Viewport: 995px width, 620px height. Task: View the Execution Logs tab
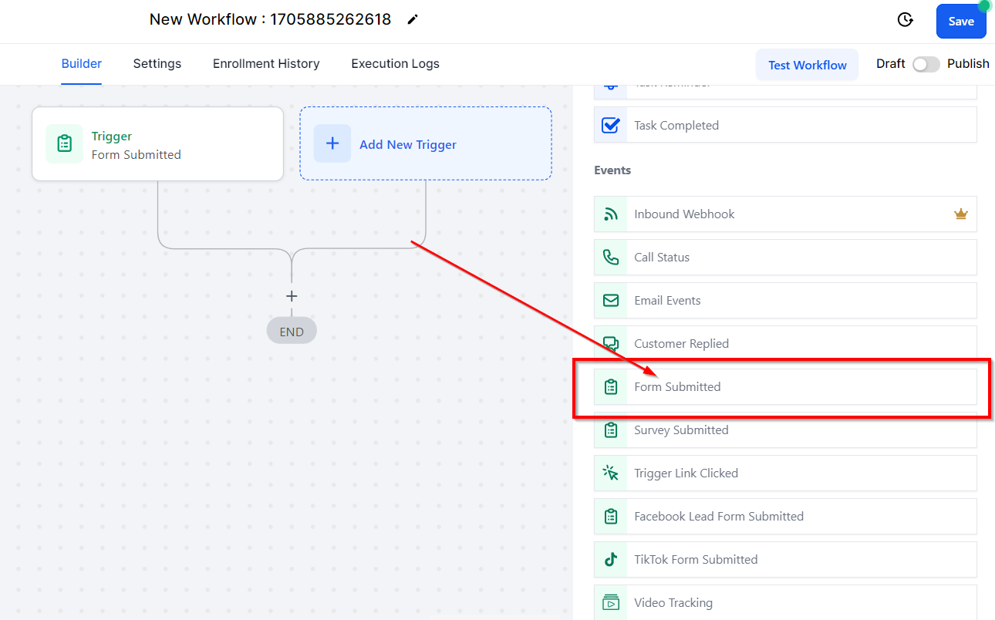[x=395, y=64]
